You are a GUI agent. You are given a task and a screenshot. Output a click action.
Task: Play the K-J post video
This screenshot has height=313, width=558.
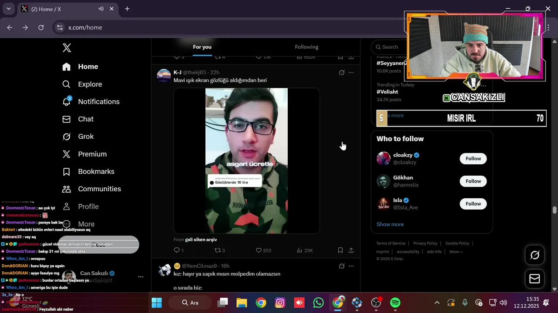click(246, 161)
